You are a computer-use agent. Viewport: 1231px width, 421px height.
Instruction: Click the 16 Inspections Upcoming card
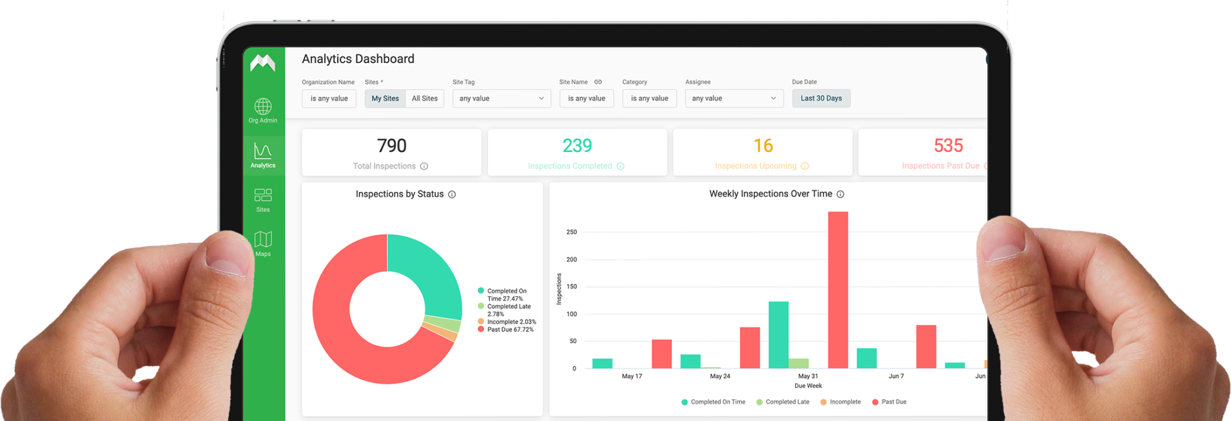(x=763, y=152)
